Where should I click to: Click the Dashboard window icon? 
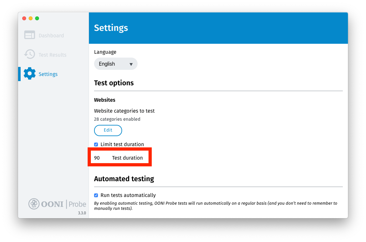pyautogui.click(x=30, y=35)
